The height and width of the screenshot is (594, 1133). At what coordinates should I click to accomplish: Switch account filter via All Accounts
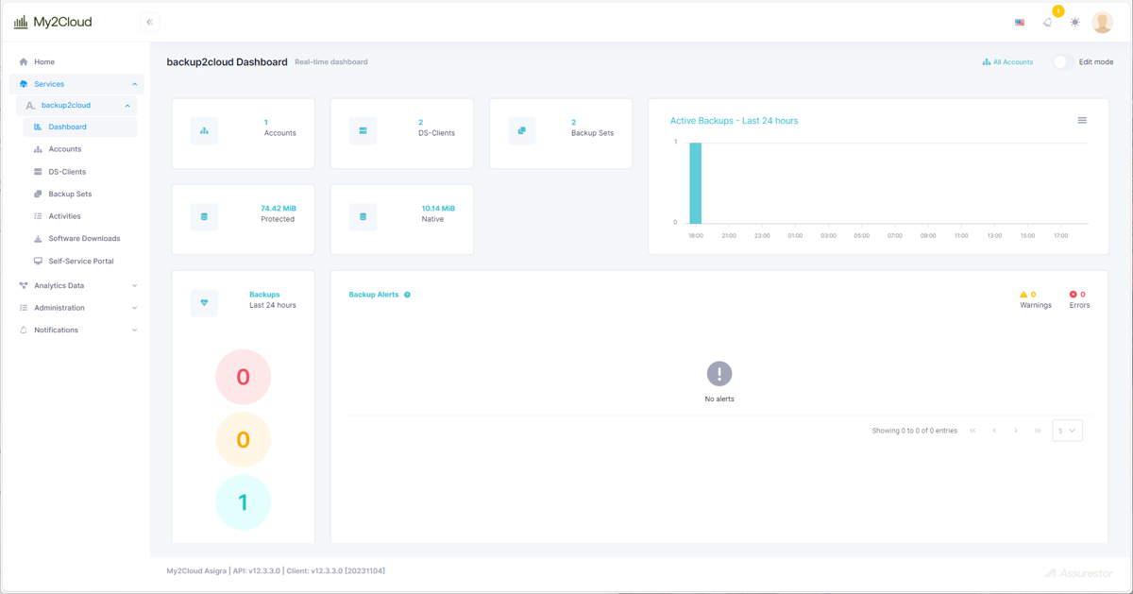pyautogui.click(x=1006, y=60)
